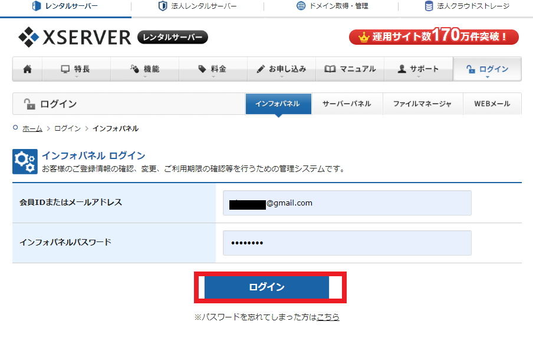Viewport: 533px width, 341px height.
Task: Switch to the ファイルマネージャ tab
Action: (422, 104)
